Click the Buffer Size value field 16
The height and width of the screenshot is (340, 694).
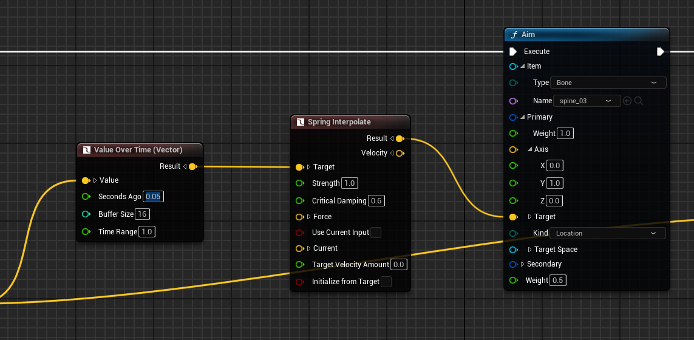pos(143,214)
